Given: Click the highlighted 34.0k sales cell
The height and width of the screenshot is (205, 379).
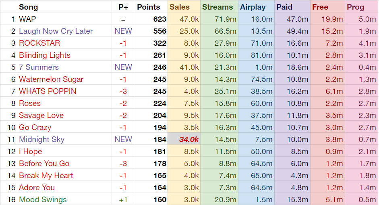Looking at the screenshot, I should tap(184, 140).
